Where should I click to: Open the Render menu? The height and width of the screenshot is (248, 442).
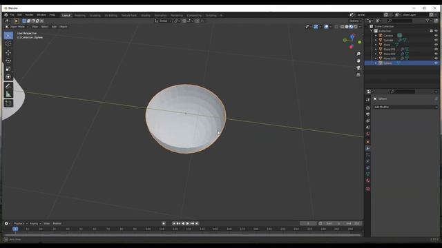(29, 15)
